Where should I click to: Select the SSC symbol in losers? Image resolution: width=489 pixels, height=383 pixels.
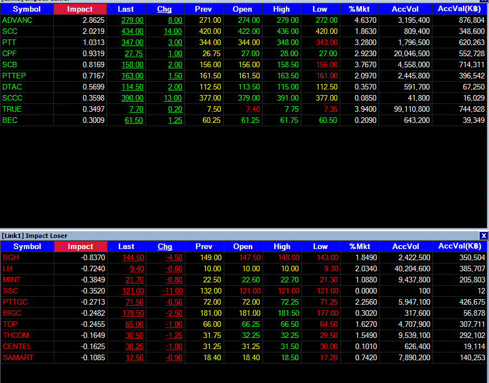(x=11, y=291)
